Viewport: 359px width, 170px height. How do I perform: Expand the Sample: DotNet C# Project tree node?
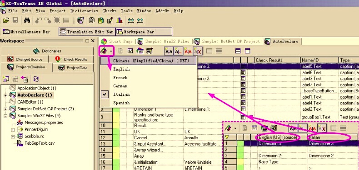pos(5,109)
